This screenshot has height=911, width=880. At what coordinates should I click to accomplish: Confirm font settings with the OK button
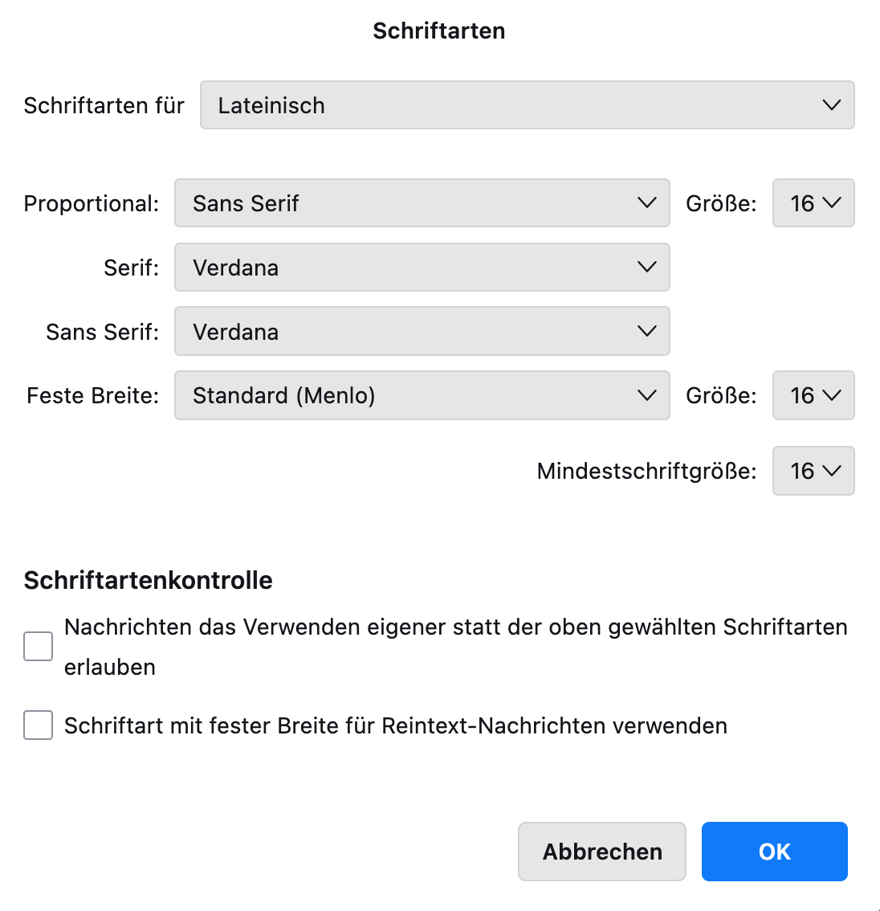(774, 852)
